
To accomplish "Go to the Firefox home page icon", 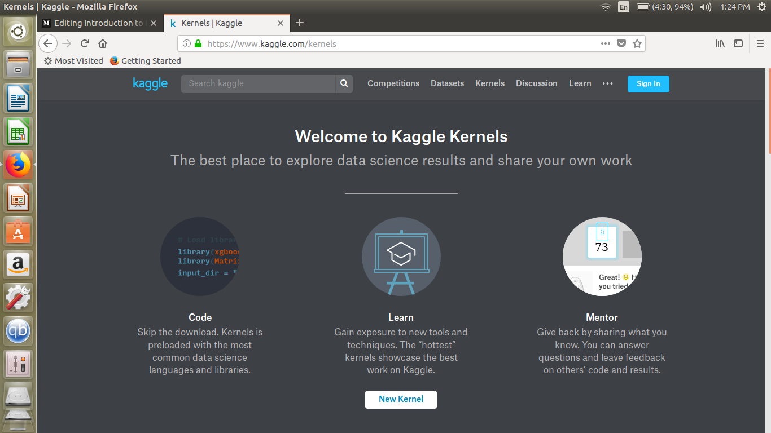I will pyautogui.click(x=103, y=43).
